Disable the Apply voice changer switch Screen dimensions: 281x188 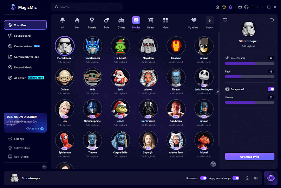(x=236, y=178)
